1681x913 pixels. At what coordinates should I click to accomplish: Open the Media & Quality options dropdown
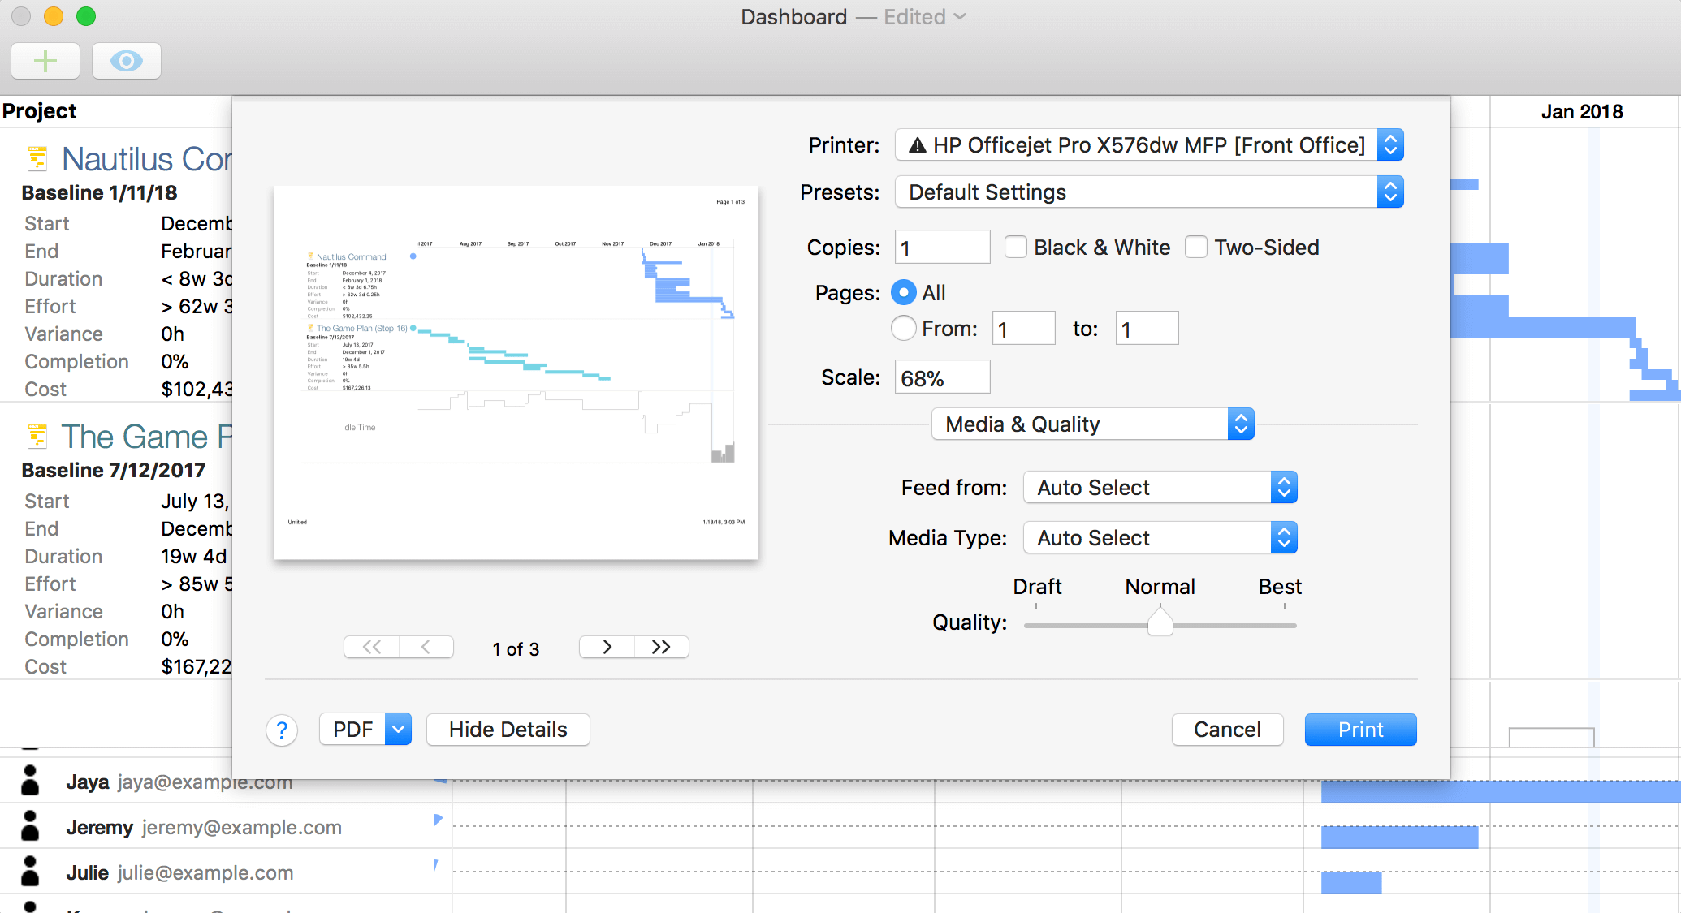click(x=1093, y=424)
